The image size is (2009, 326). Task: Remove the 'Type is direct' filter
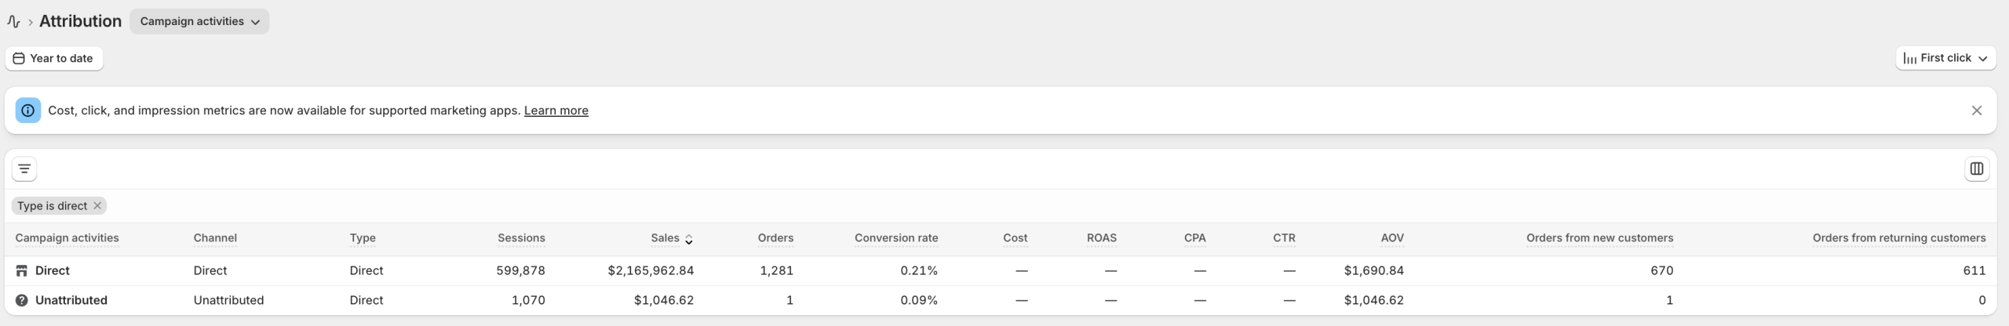pos(97,206)
